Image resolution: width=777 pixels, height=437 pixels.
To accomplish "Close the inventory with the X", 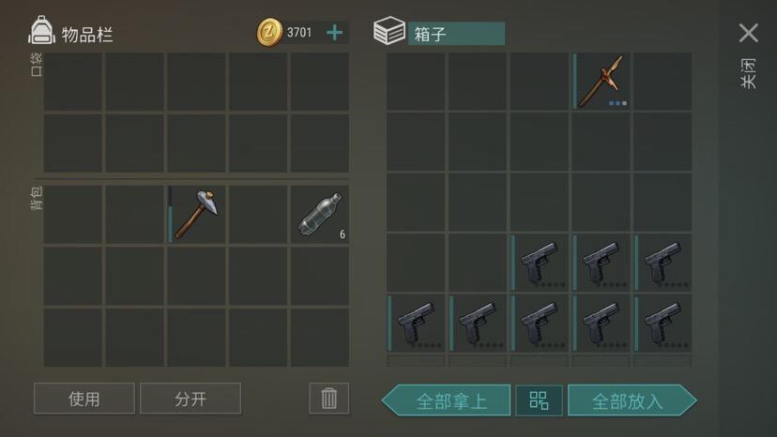I will click(748, 33).
